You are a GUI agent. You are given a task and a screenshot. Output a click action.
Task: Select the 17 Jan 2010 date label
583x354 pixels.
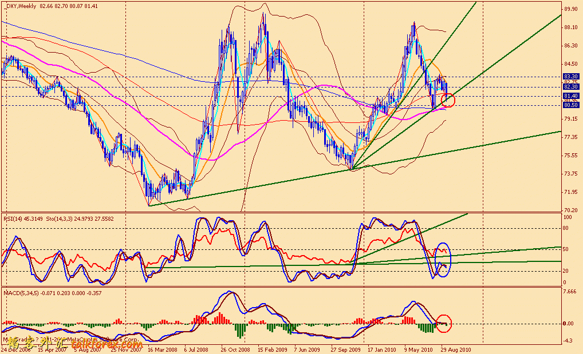(382, 349)
